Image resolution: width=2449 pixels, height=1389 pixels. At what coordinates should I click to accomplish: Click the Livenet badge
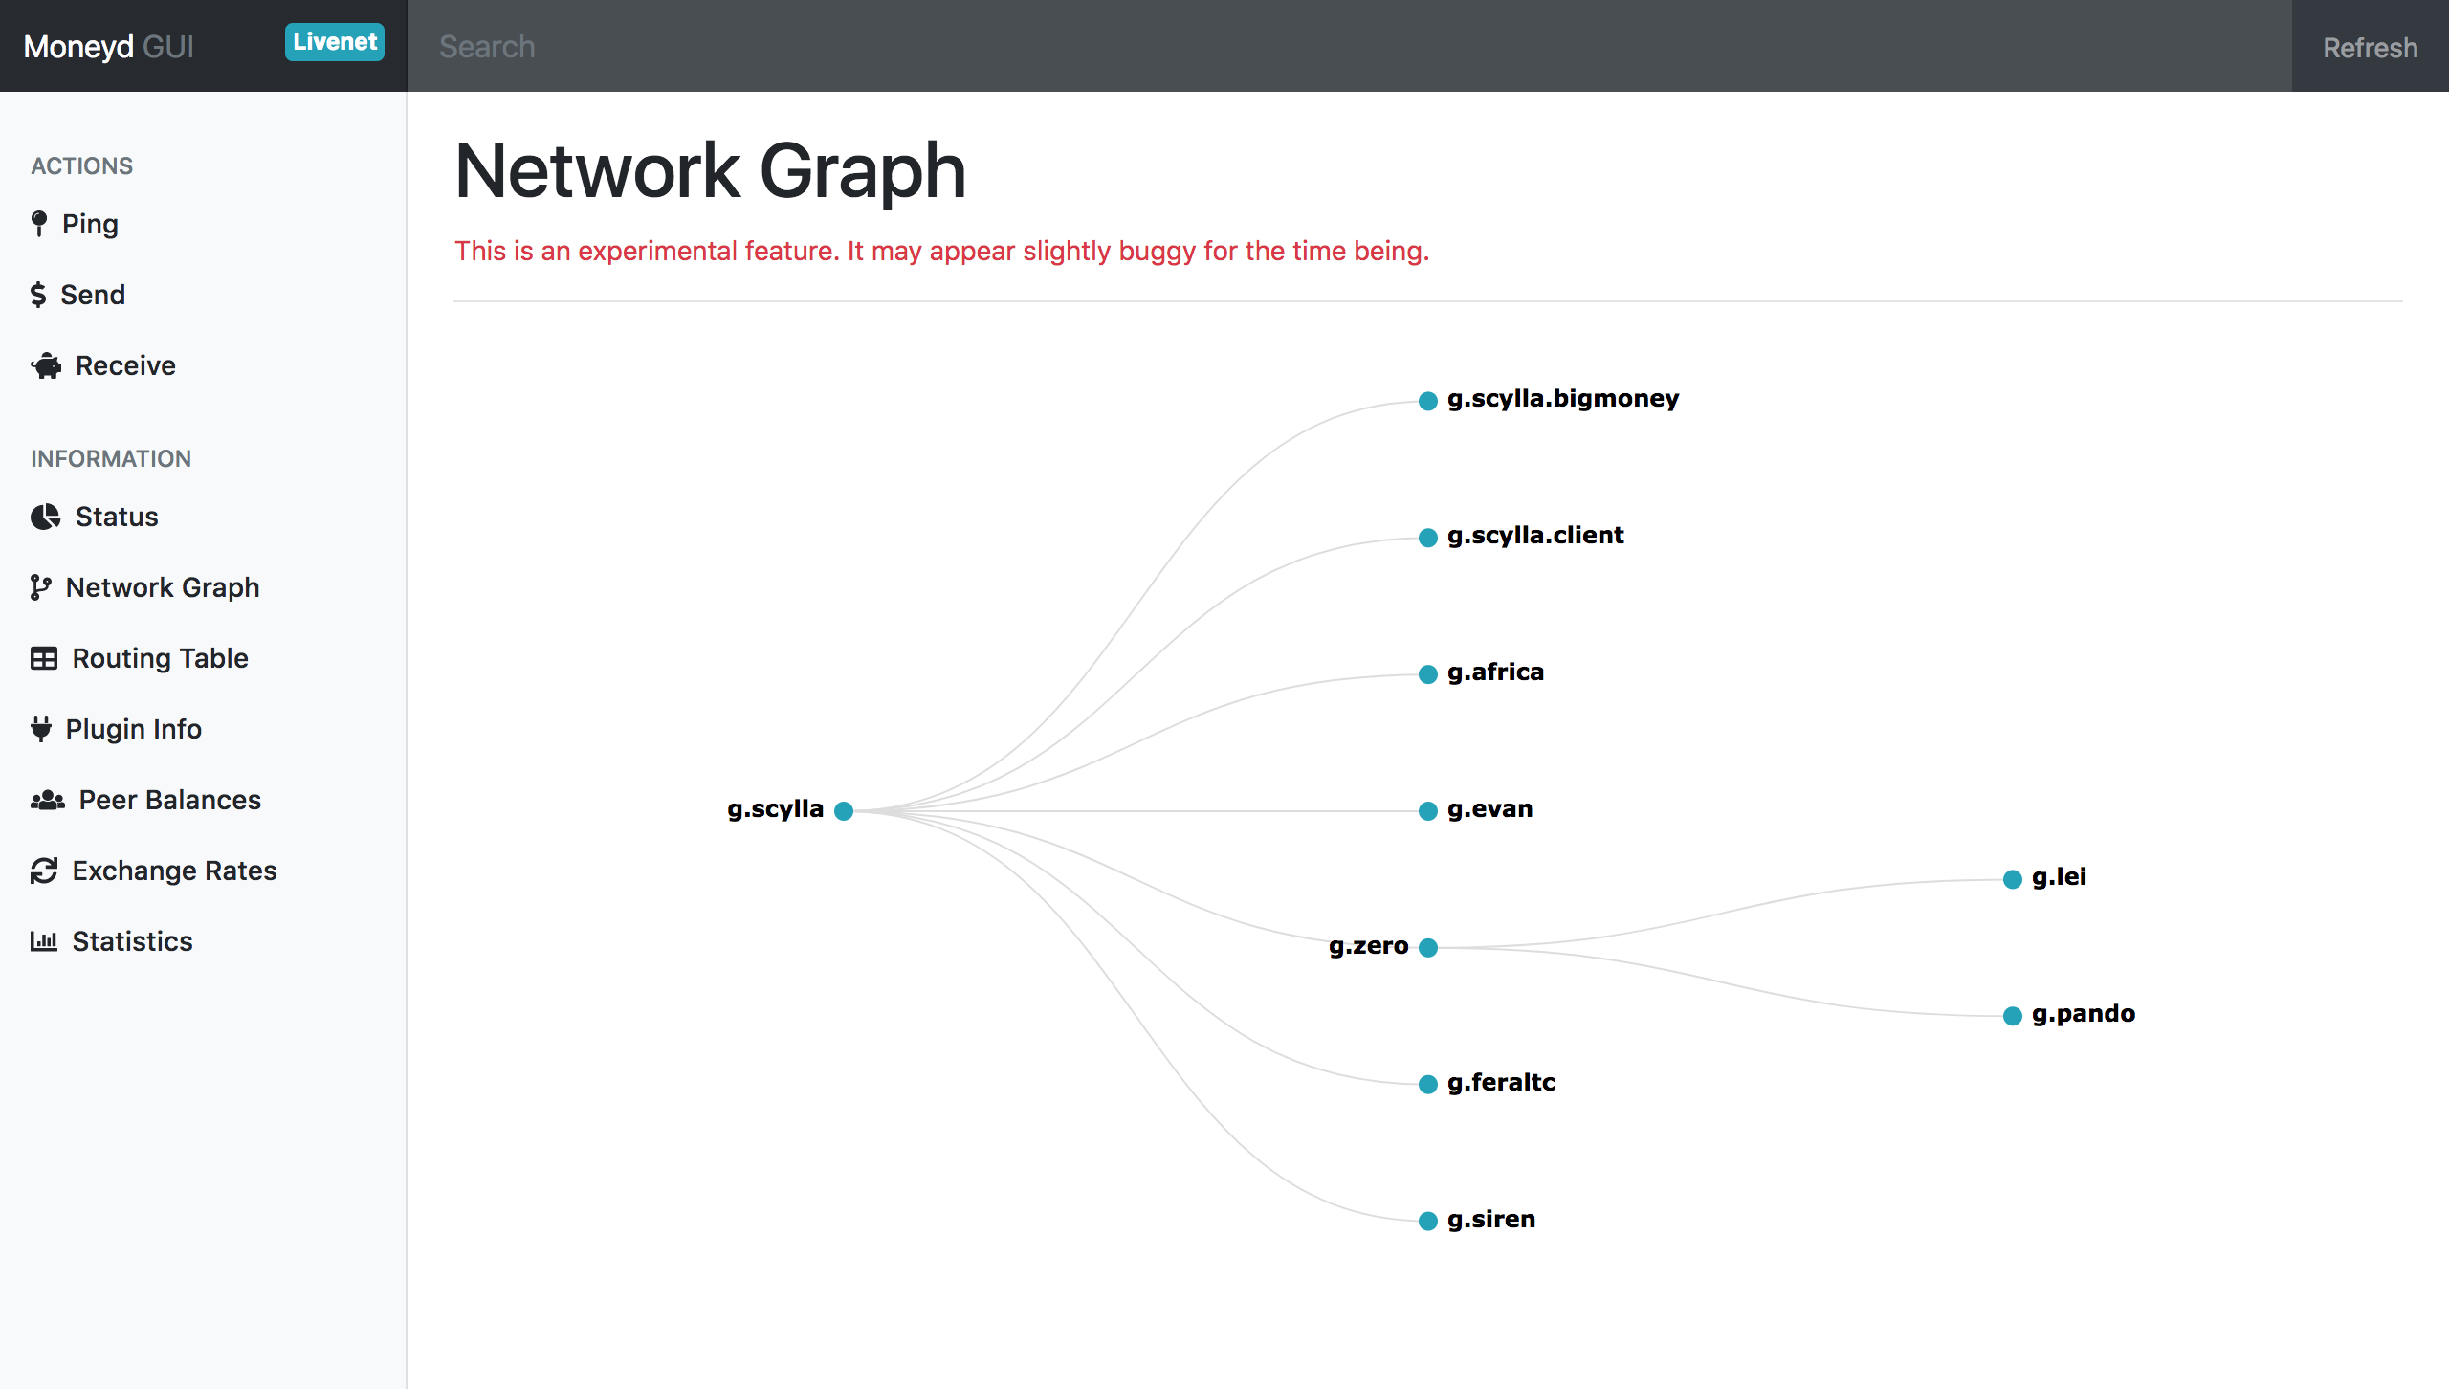click(x=334, y=42)
